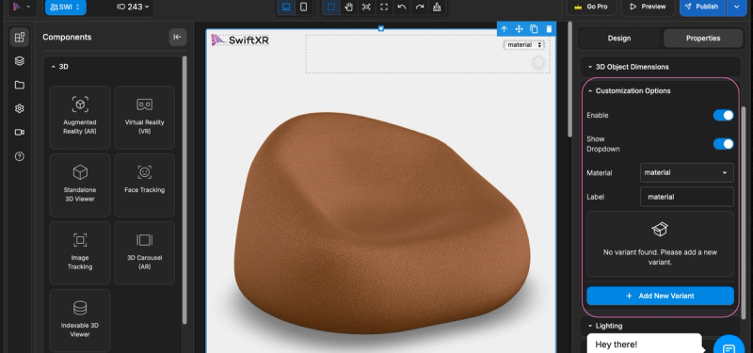Click the Go Pro button
This screenshot has height=353, width=753.
pos(591,7)
